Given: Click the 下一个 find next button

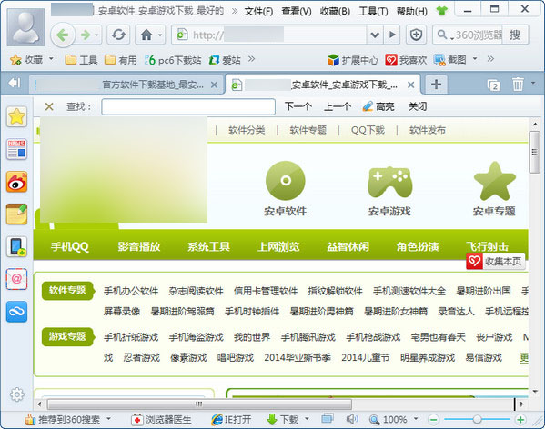Looking at the screenshot, I should click(x=298, y=106).
